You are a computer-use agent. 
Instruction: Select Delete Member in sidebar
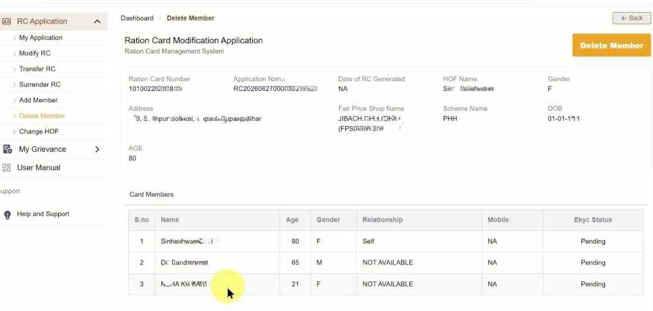[42, 116]
